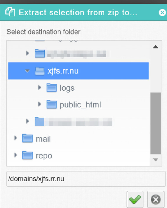Click the public_html folder icon
This screenshot has height=208, width=167.
[52, 104]
